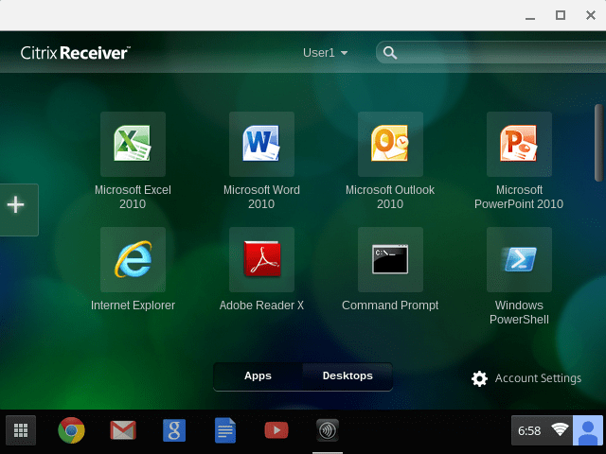606x454 pixels.
Task: Open Chrome from the shelf
Action: pos(71,431)
